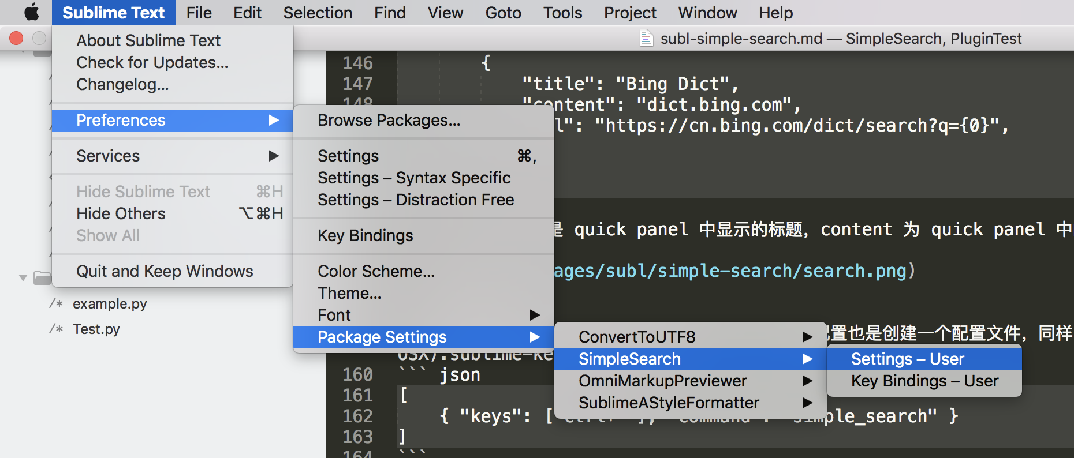Open example.py in the sidebar

point(110,303)
